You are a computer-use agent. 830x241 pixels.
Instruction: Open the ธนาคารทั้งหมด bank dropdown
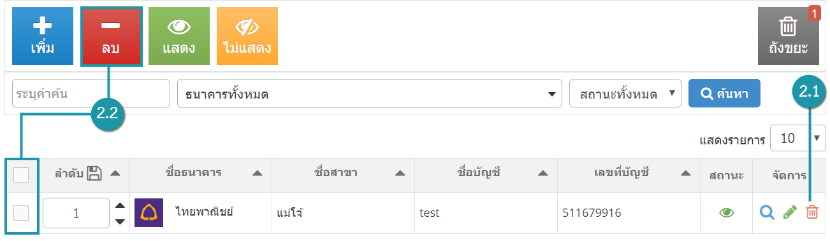click(370, 94)
